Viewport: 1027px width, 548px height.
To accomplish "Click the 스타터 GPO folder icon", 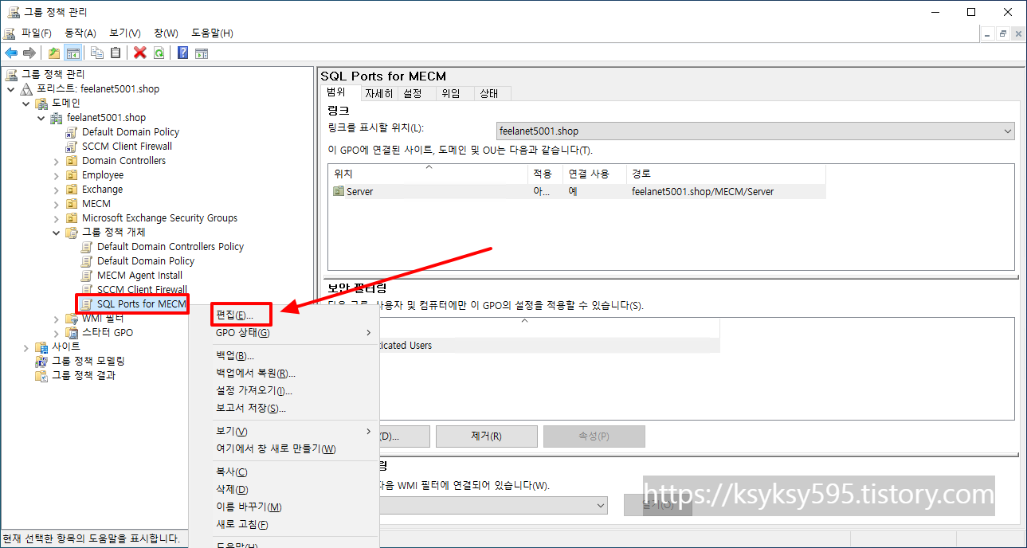I will coord(72,332).
